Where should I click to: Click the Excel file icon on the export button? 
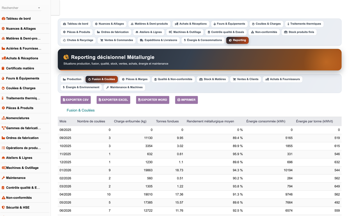(x=100, y=100)
